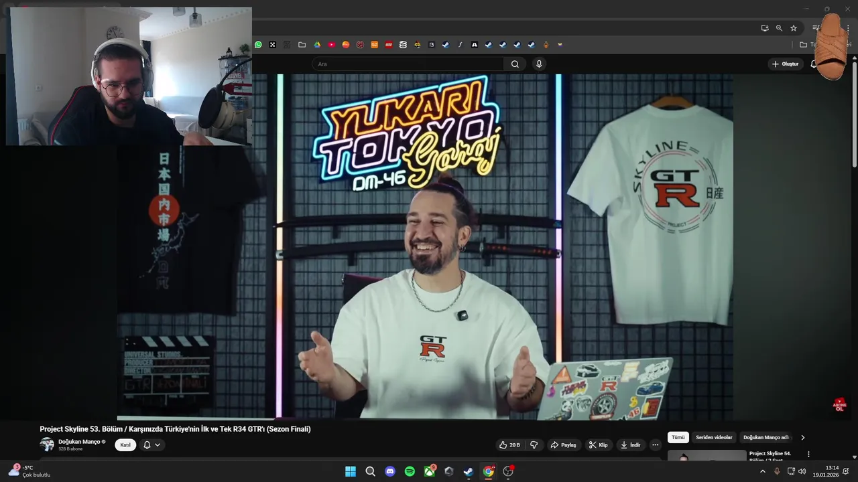The image size is (858, 482).
Task: Click the video title Project Skyline 53. Bölüm
Action: [x=175, y=429]
